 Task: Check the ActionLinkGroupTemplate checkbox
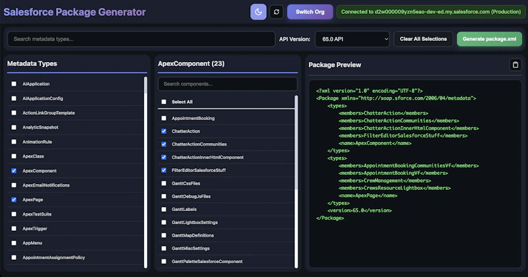click(x=14, y=113)
